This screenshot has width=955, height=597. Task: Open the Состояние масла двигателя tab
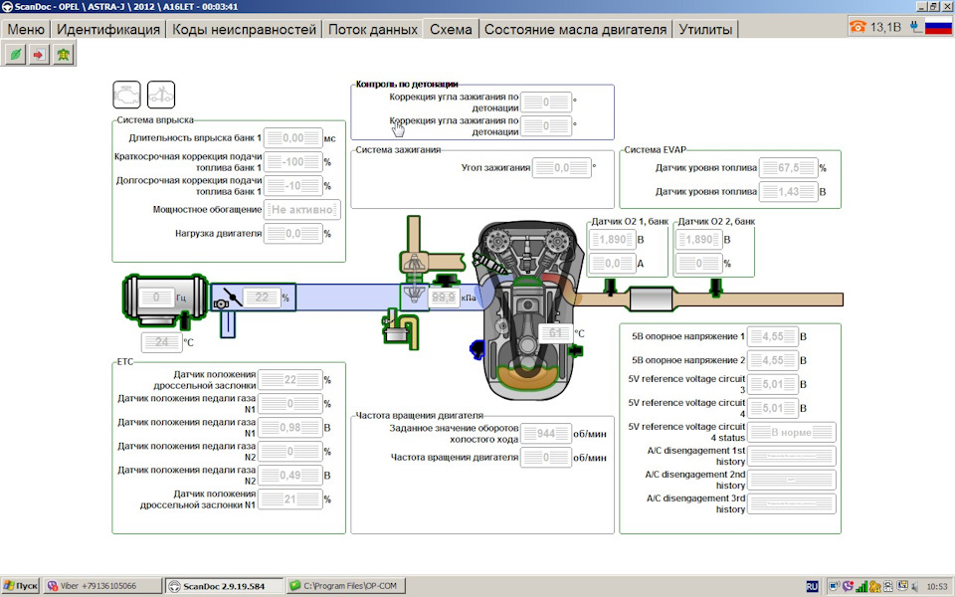[x=576, y=29]
